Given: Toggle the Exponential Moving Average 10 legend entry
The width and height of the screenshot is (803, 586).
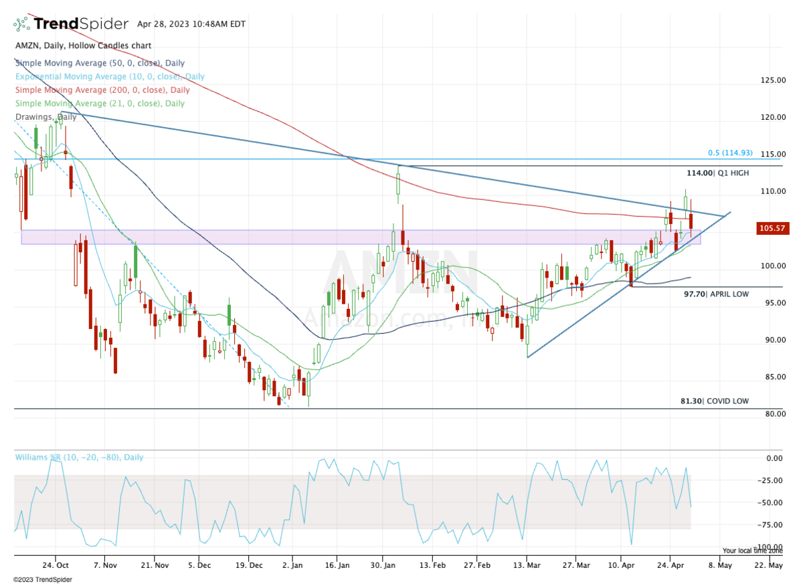Looking at the screenshot, I should tap(110, 76).
